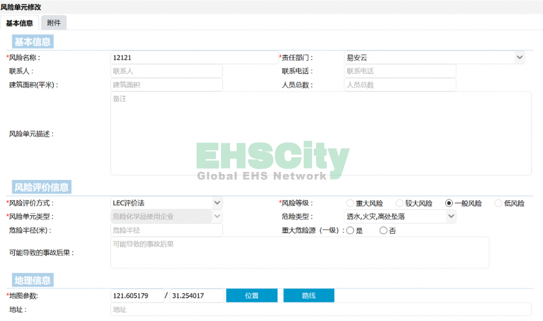Click the 位置 button
Screen dimensions: 543x321
(x=251, y=296)
